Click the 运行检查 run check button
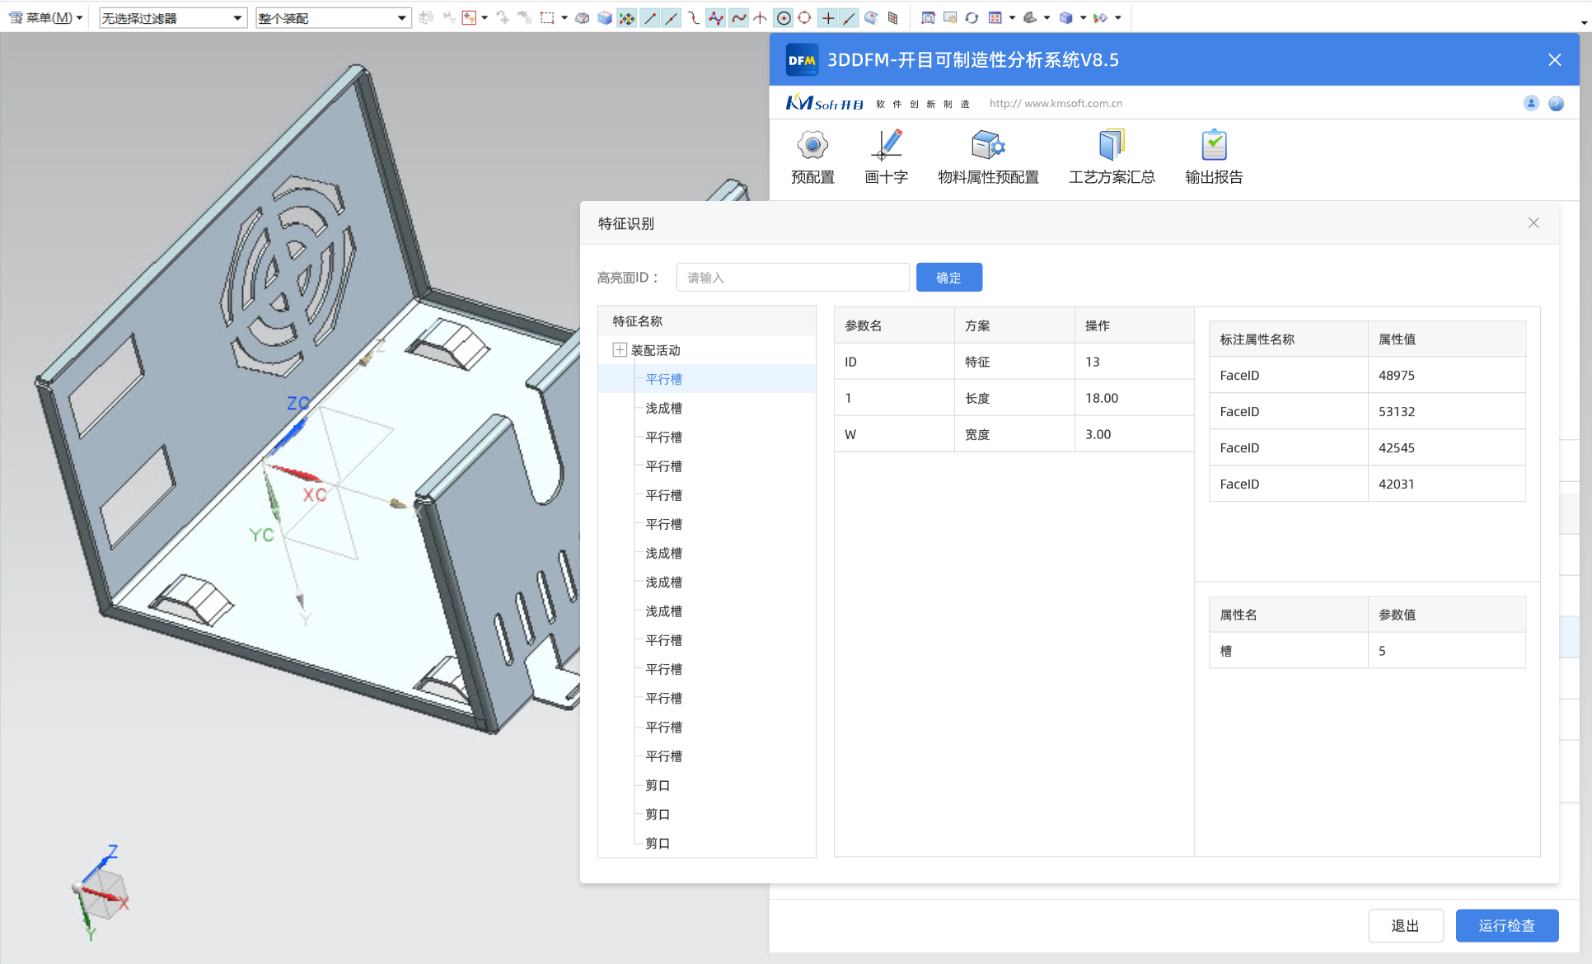The height and width of the screenshot is (964, 1592). 1506,925
